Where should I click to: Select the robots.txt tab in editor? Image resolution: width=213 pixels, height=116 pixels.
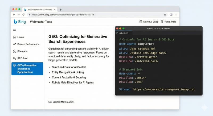124,33
